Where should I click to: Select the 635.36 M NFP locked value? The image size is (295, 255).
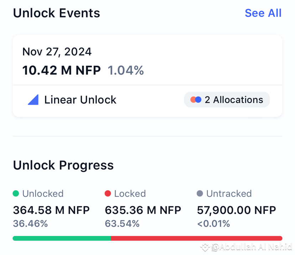coord(143,210)
